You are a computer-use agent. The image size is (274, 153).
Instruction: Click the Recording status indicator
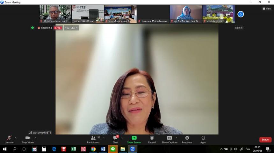click(45, 28)
